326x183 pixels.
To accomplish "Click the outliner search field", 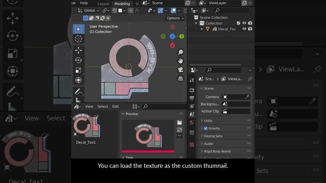I will [x=232, y=10].
